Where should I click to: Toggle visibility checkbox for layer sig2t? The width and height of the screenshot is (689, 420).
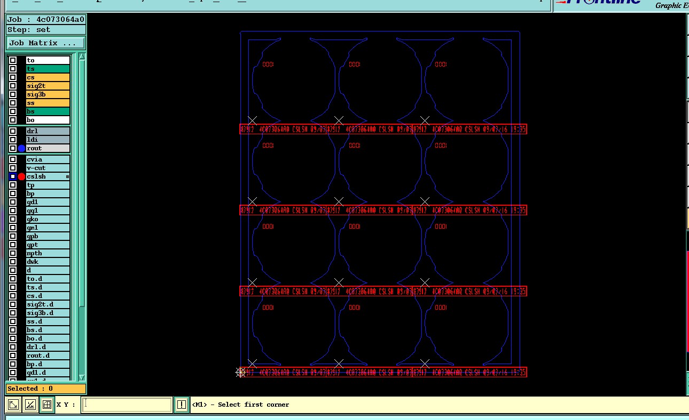point(13,86)
